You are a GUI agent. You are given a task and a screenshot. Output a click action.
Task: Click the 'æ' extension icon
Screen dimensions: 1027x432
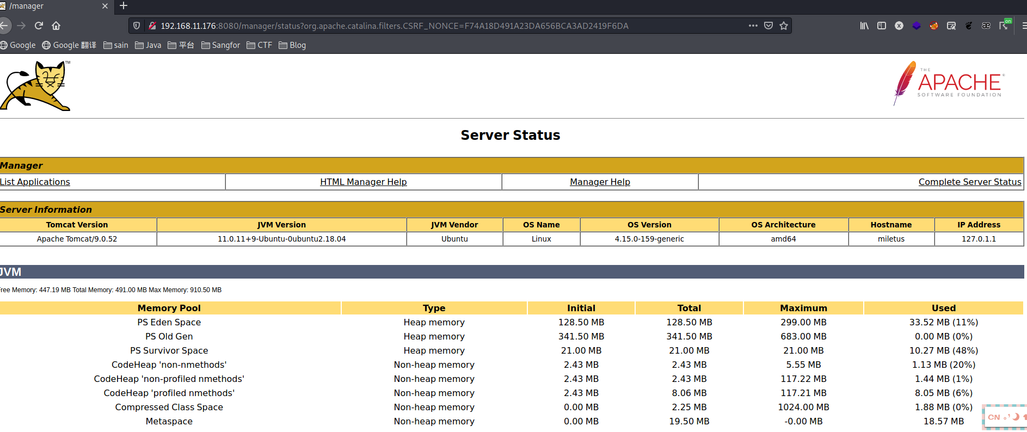pyautogui.click(x=986, y=26)
